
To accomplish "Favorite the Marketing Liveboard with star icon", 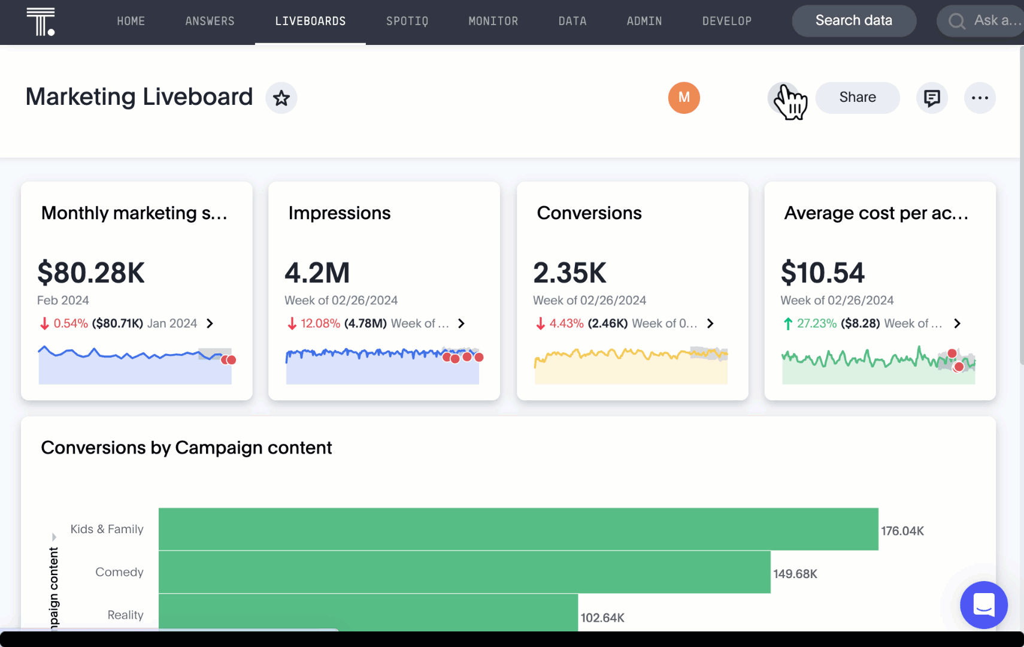I will point(281,98).
